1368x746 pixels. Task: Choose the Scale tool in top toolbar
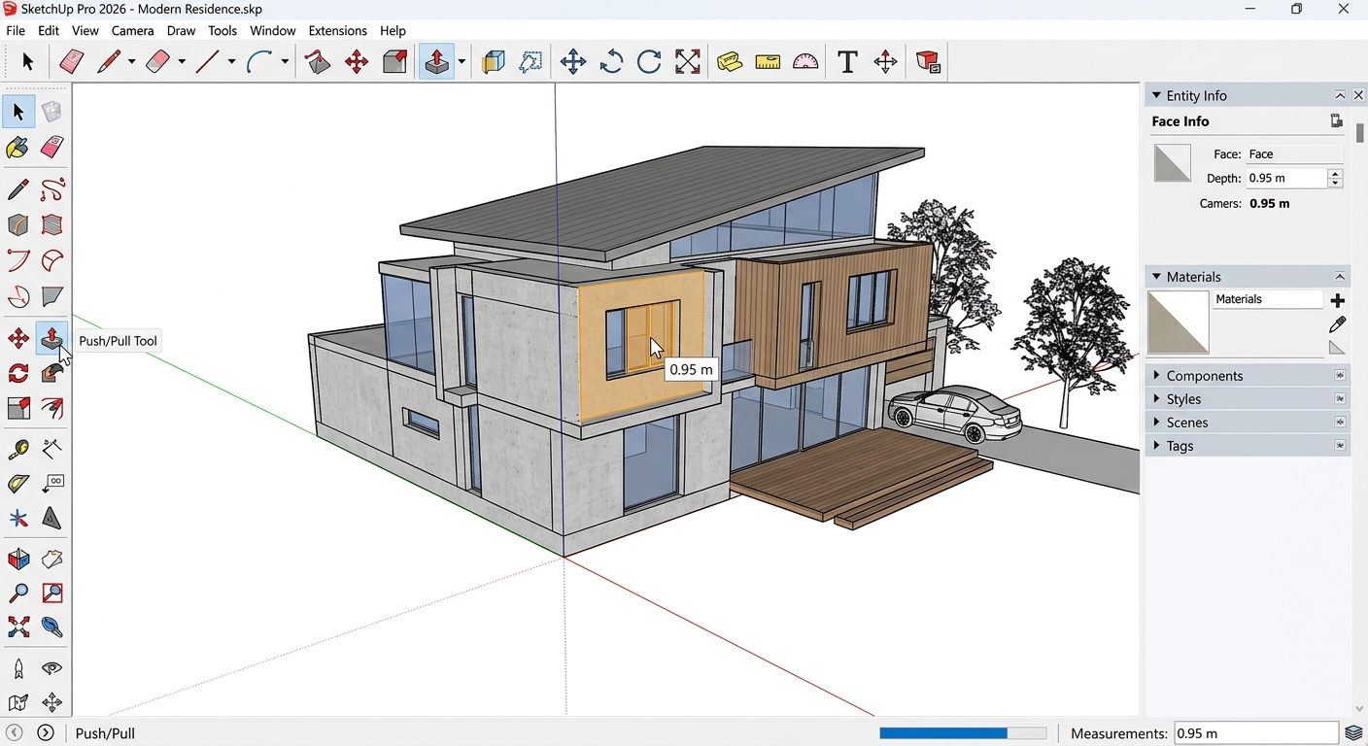click(x=688, y=62)
